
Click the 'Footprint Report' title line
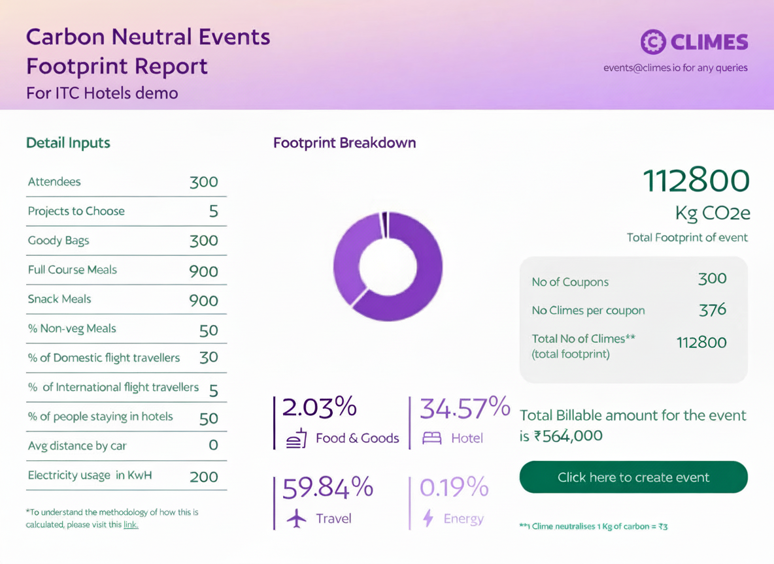[117, 67]
